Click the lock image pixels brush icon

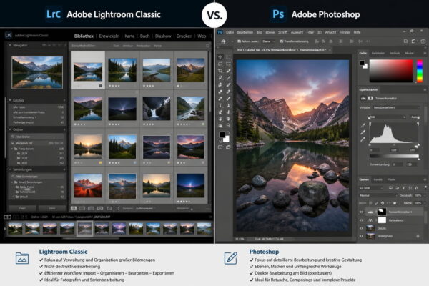pos(377,203)
